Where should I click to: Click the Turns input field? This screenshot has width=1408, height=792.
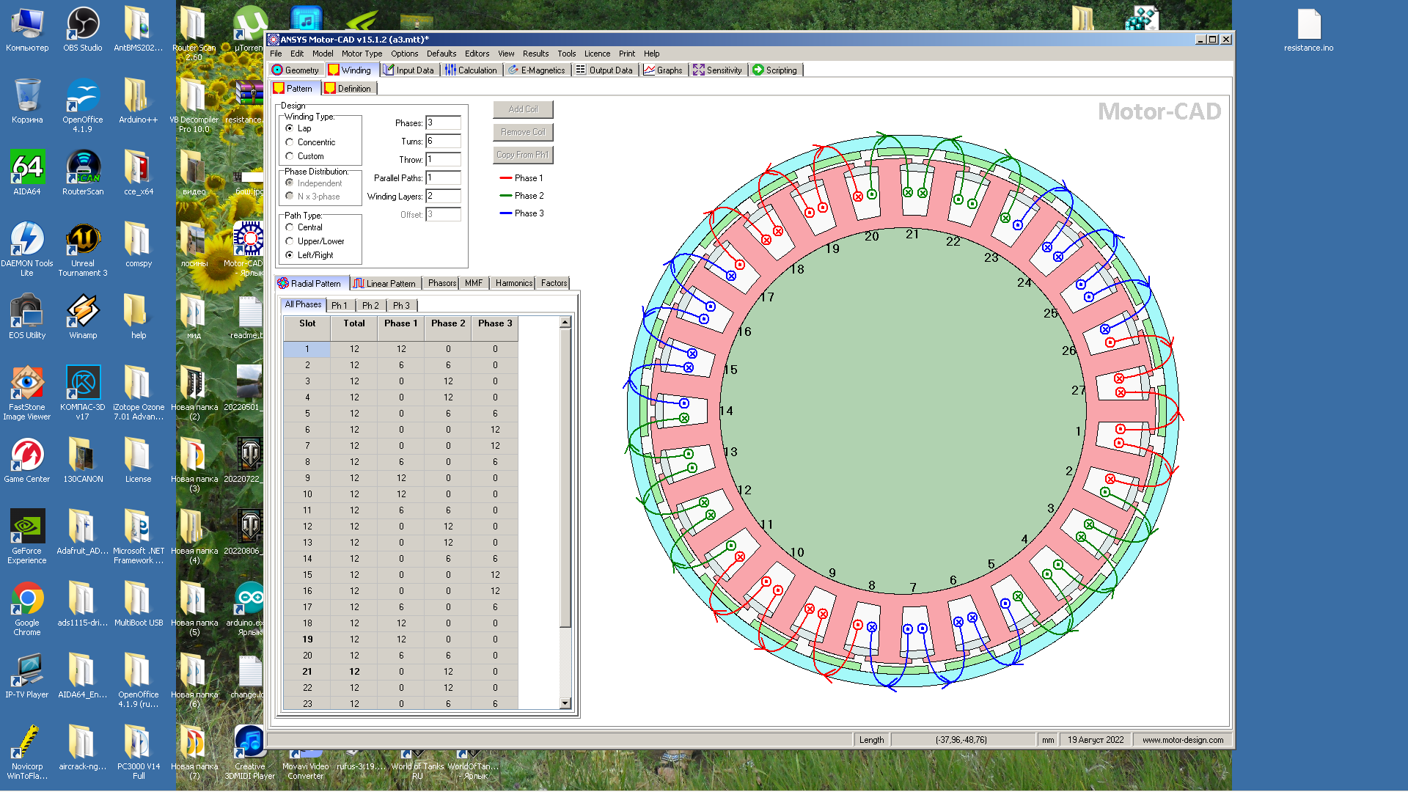443,142
